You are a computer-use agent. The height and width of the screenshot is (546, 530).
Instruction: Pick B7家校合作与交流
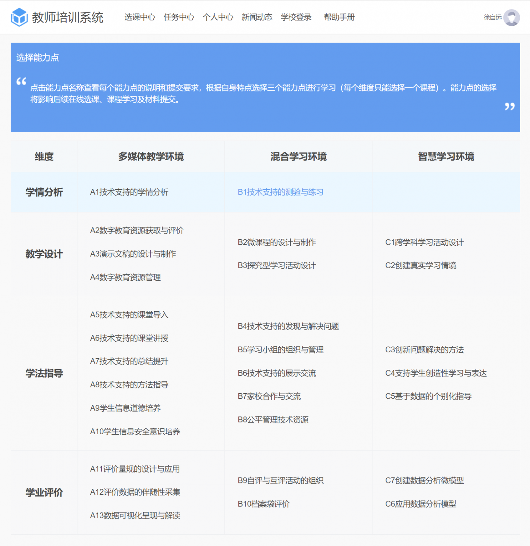pos(269,396)
